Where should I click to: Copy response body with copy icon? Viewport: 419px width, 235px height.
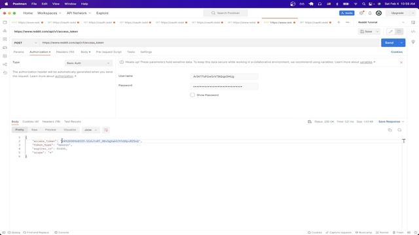coord(390,130)
